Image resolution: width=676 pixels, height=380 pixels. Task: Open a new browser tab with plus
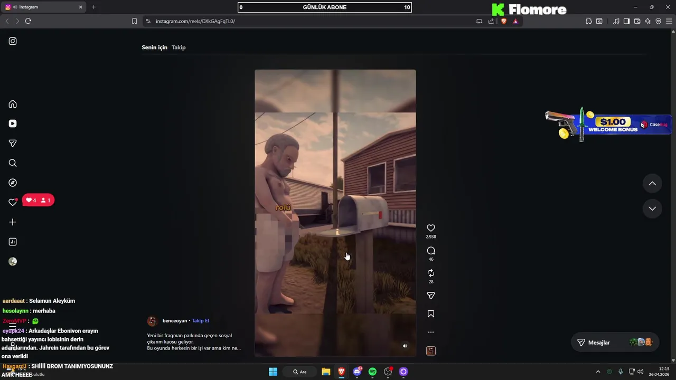93,7
